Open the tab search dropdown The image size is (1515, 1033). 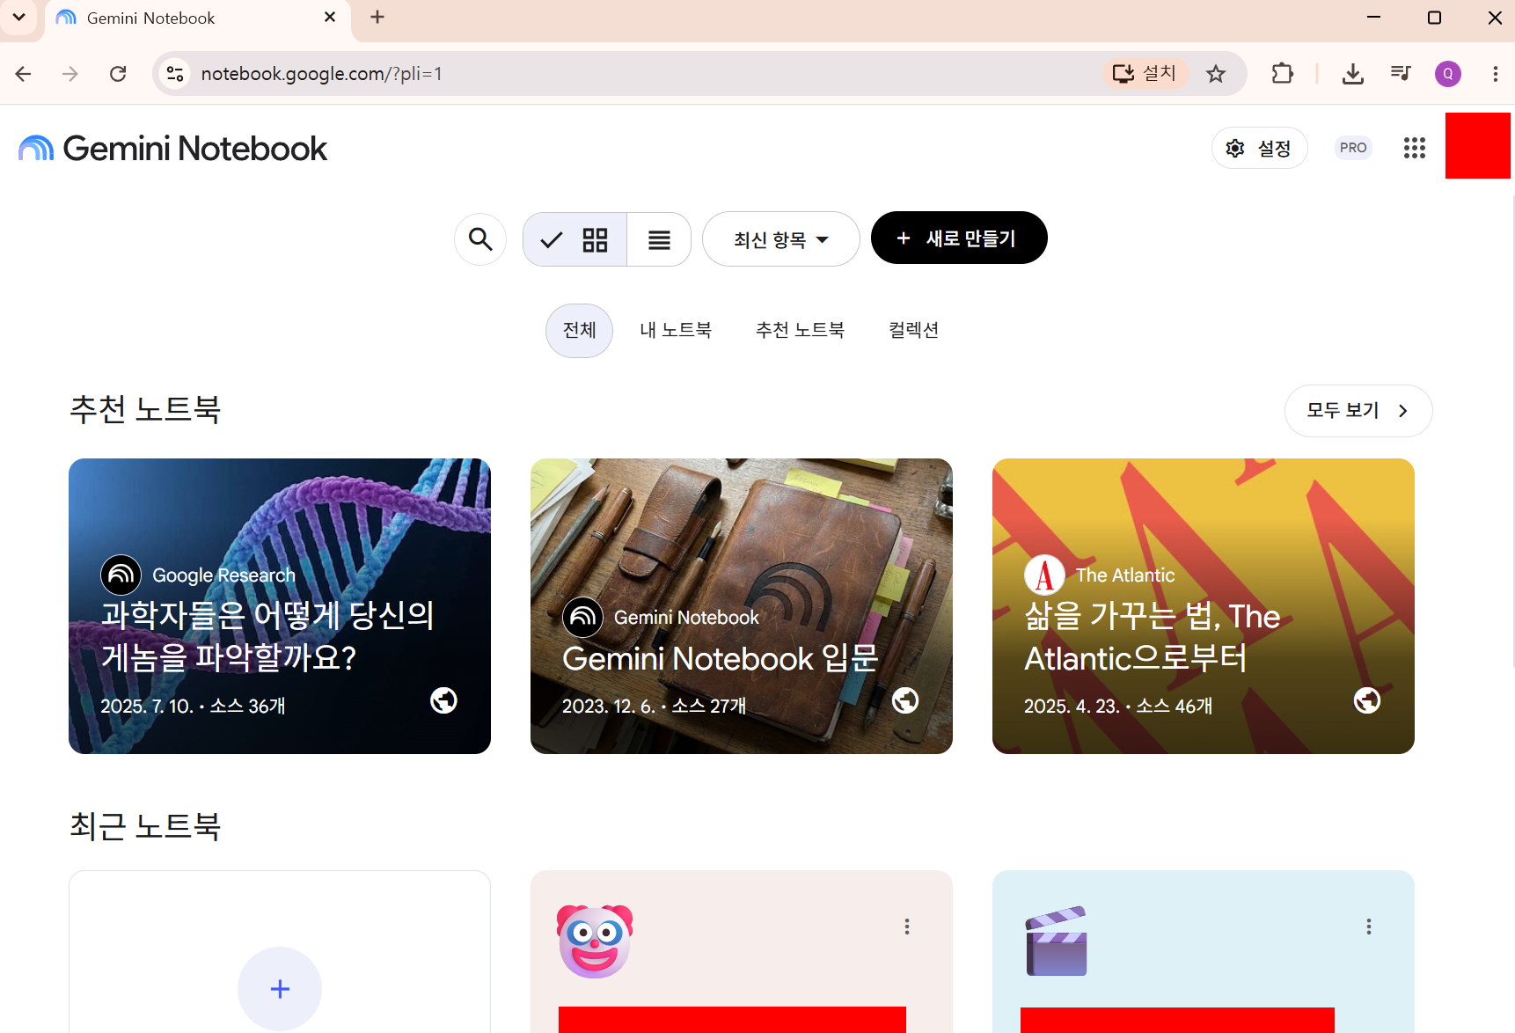point(18,18)
